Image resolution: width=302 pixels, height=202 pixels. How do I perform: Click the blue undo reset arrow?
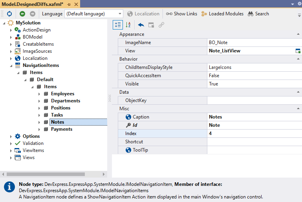tap(141, 25)
